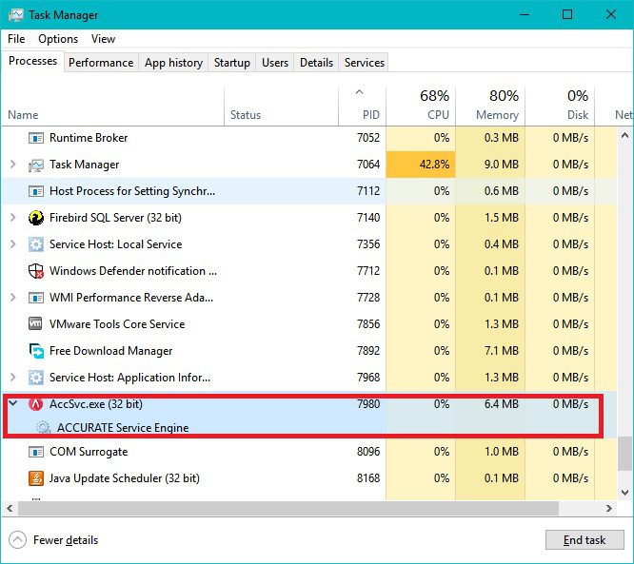This screenshot has height=564, width=634.
Task: Expand Service Host: Local Service group
Action: 13,244
